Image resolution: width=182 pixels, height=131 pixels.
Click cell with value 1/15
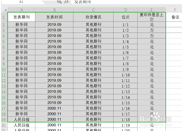[x=125, y=103]
